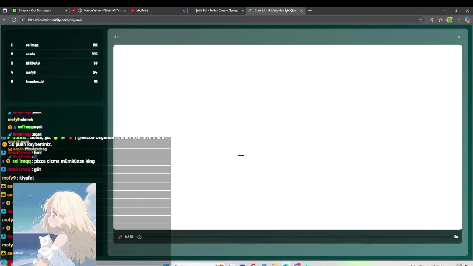Go back with the browser back arrow
Image resolution: width=473 pixels, height=266 pixels.
[x=5, y=20]
